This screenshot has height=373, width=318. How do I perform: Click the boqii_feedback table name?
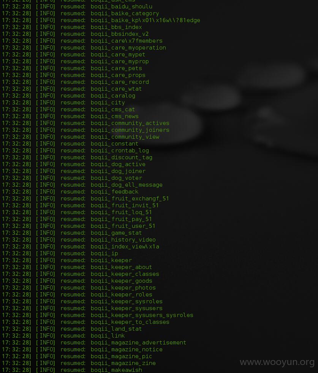tap(114, 192)
